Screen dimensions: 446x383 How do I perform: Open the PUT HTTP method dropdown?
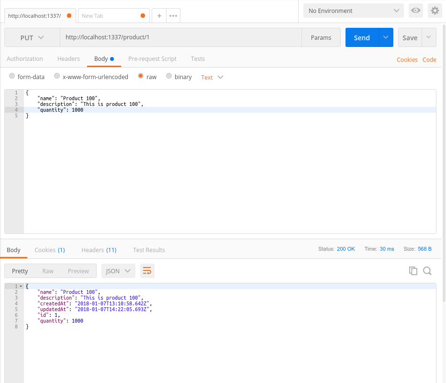click(32, 37)
